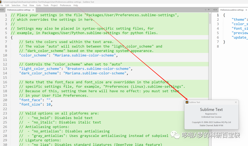248x146 pixels.
Task: Click "update_" key in right pane line 6
Action: (240, 38)
